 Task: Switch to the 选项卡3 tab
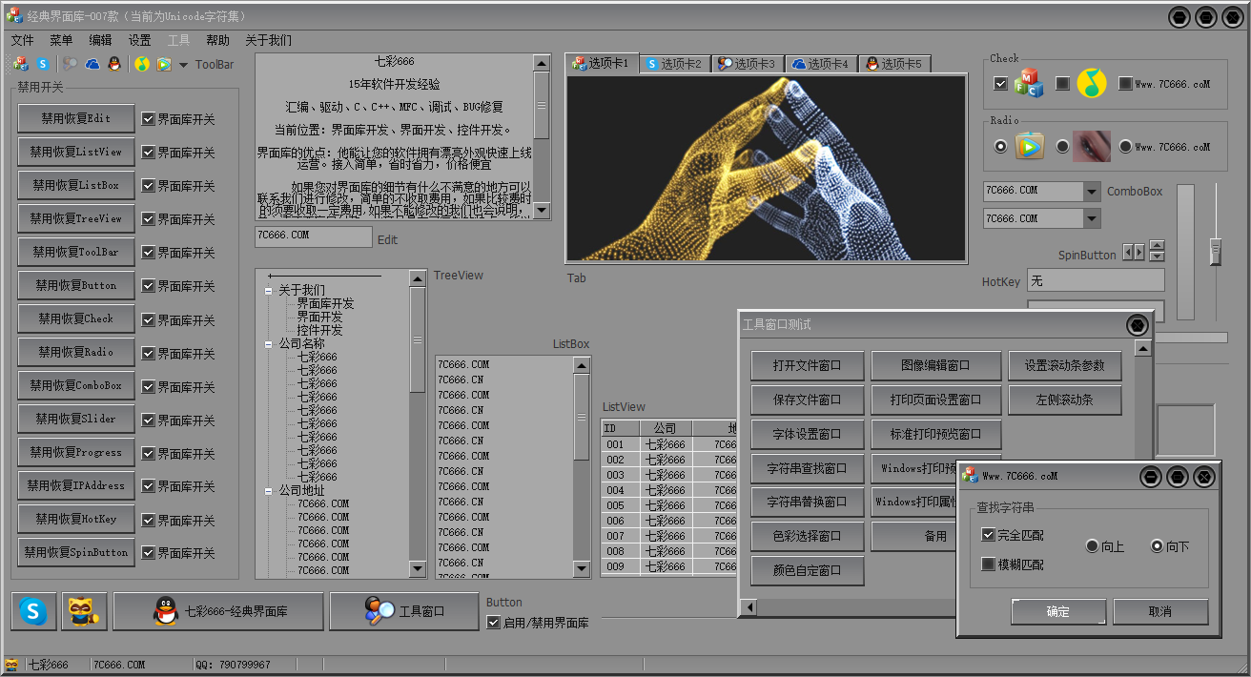(x=747, y=64)
